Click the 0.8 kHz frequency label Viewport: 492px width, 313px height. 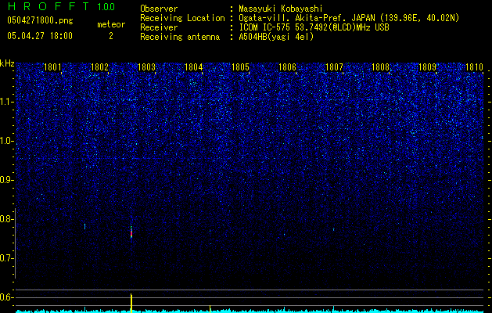click(6, 219)
